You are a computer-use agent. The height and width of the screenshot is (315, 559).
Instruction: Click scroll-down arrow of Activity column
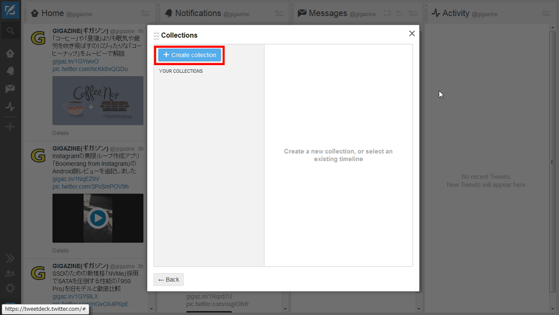point(552,309)
